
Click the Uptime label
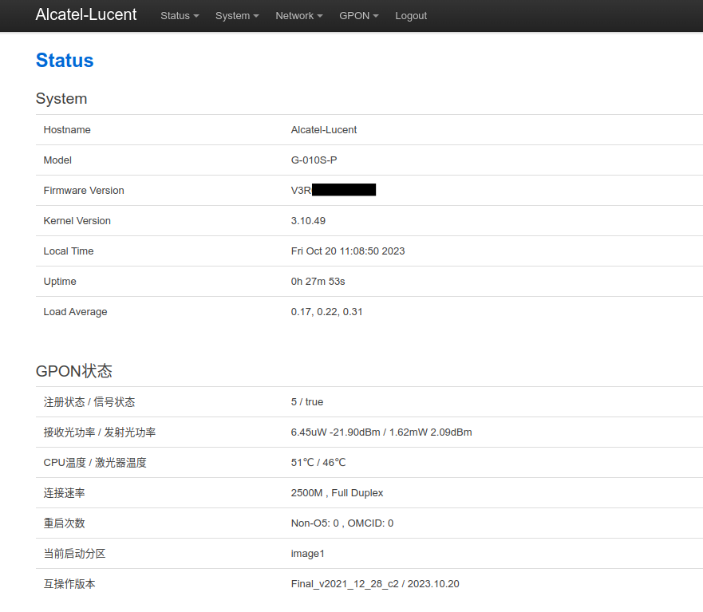click(60, 282)
